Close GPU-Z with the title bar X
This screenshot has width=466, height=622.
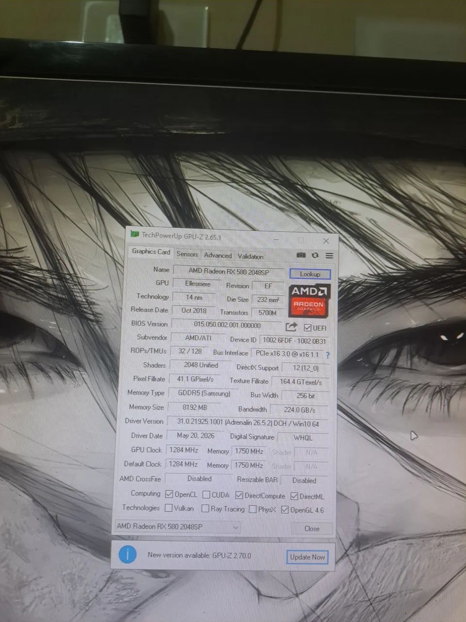(326, 241)
